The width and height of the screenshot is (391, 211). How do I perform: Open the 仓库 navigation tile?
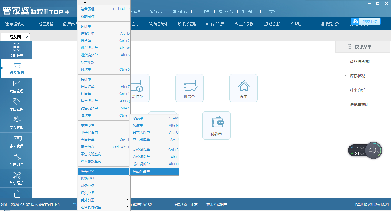[243, 88]
